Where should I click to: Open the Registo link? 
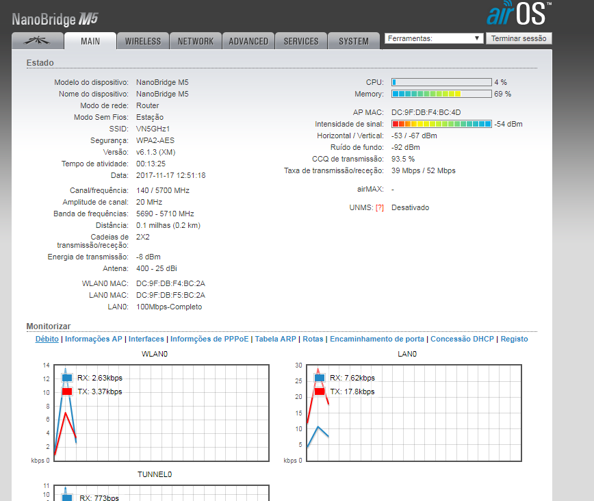tap(514, 339)
